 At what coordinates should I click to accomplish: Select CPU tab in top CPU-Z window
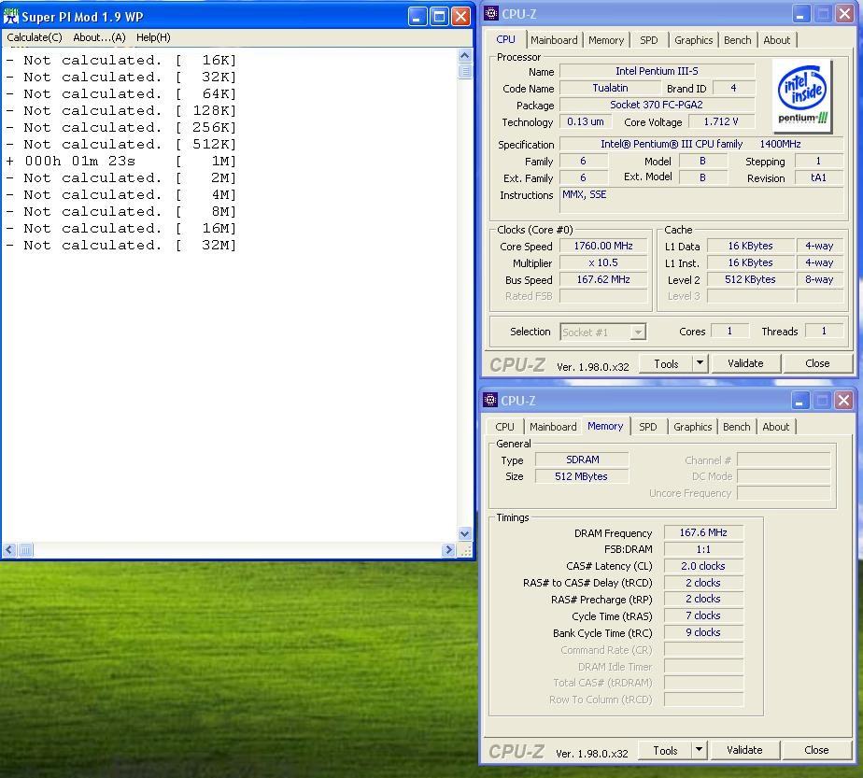(x=506, y=39)
